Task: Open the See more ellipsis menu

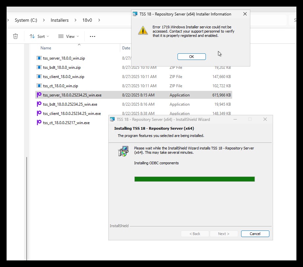Action: [x=92, y=36]
